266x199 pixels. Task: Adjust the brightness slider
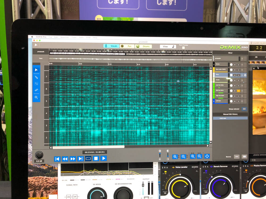pyautogui.click(x=160, y=155)
